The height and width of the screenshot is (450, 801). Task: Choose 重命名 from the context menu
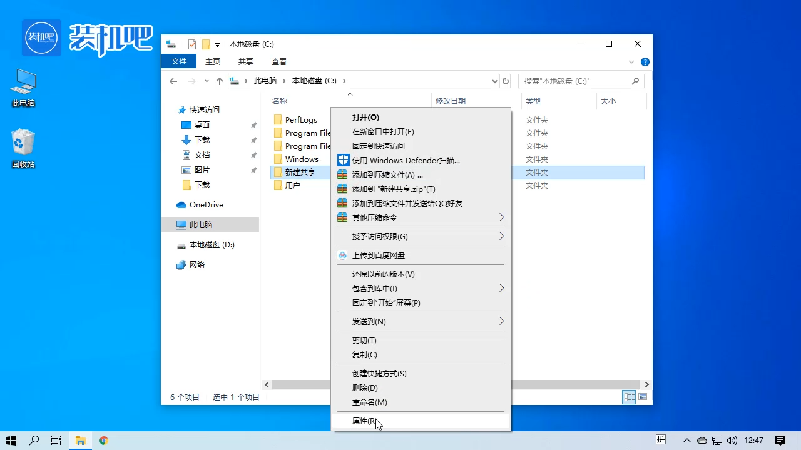coord(369,402)
